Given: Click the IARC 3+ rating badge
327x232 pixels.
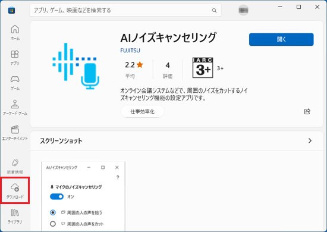Looking at the screenshot, I should click(203, 68).
